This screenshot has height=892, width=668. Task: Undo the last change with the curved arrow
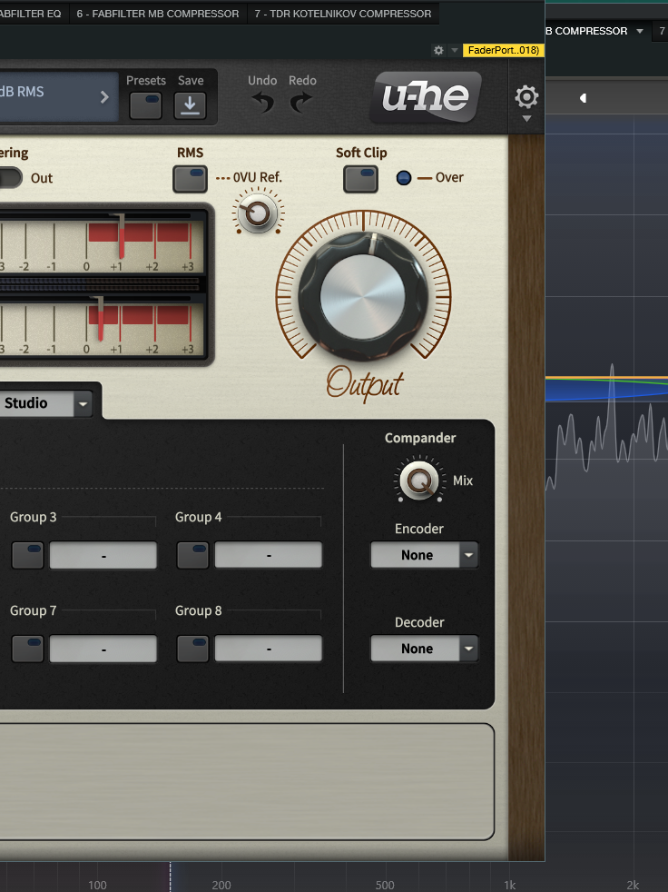coord(263,103)
